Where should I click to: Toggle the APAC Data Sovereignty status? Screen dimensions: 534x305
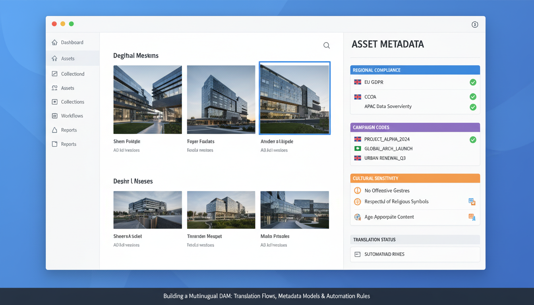click(473, 107)
